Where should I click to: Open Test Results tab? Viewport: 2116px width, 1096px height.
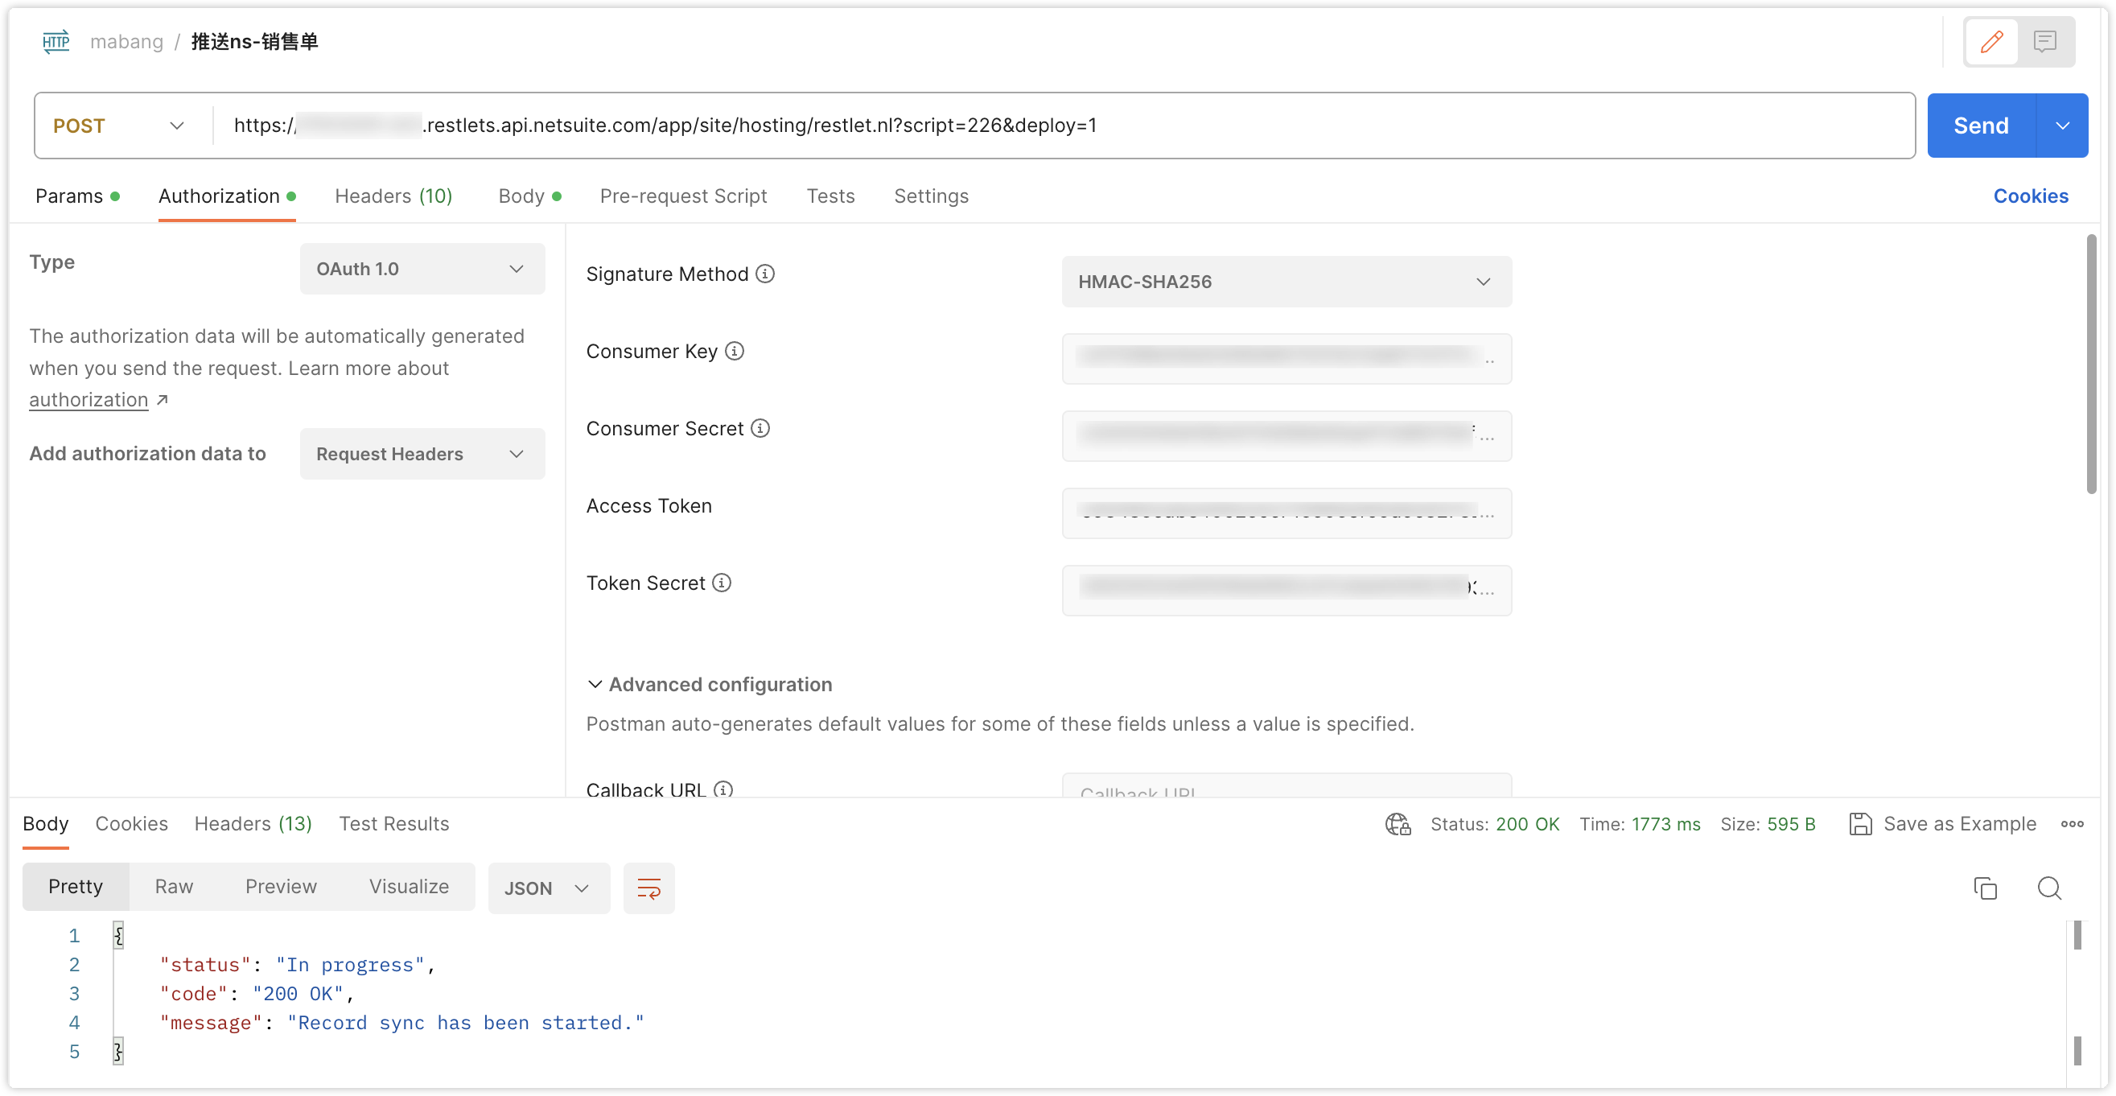394,824
